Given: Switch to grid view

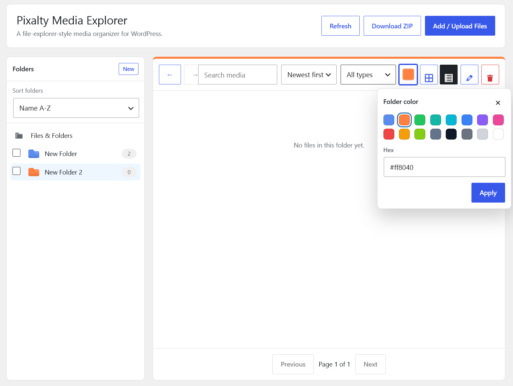Looking at the screenshot, I should point(429,75).
